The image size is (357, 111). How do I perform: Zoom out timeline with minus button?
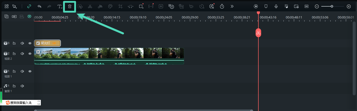tap(317, 7)
